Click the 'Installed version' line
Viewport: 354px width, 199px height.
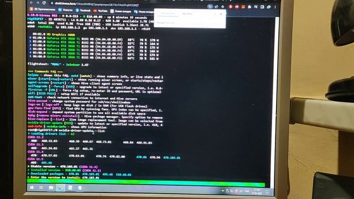click(x=64, y=170)
